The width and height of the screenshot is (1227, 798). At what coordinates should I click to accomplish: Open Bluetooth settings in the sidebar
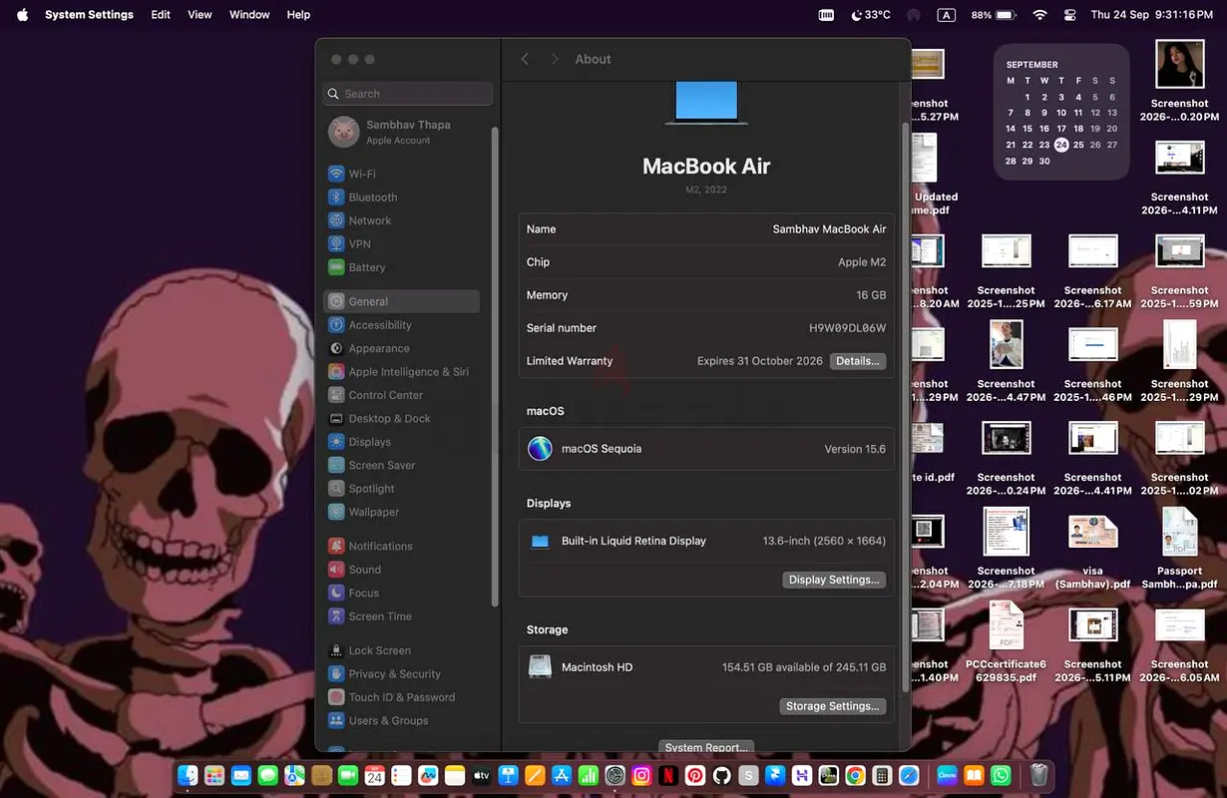(401, 198)
